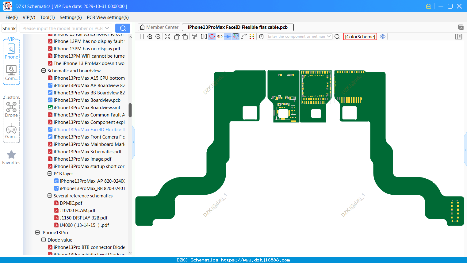Rotate the board counterclockwise
The image size is (467, 263).
(x=177, y=36)
